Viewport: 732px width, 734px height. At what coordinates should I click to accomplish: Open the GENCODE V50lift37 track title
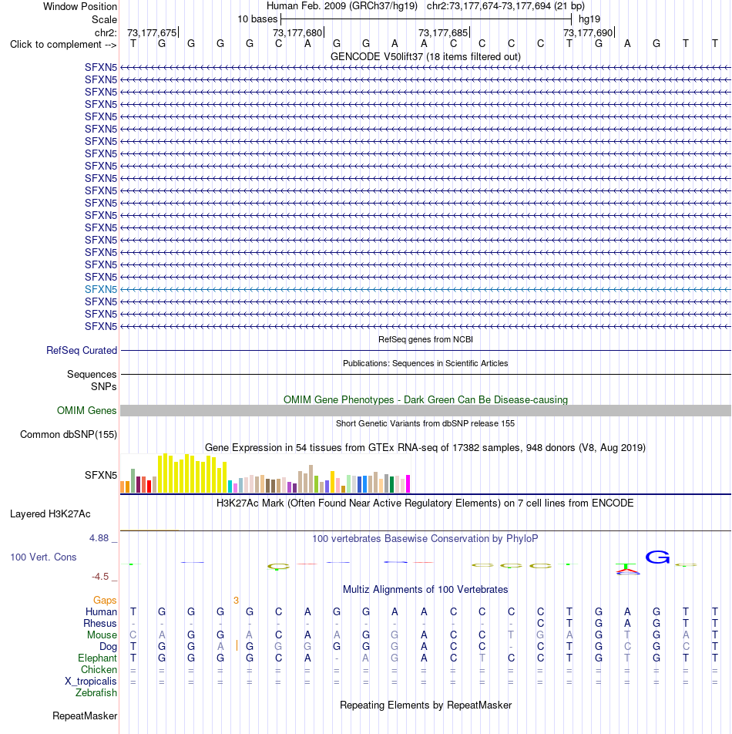point(425,56)
